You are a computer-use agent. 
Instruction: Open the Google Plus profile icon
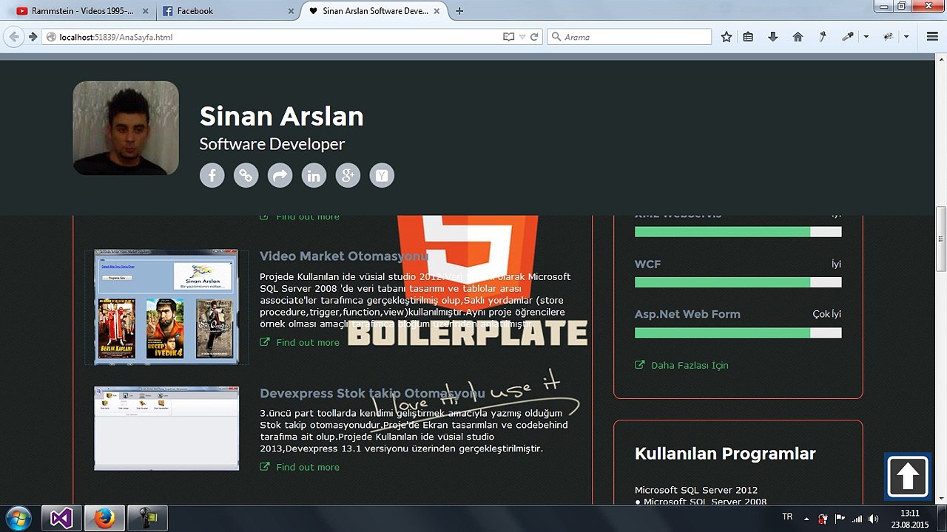348,175
